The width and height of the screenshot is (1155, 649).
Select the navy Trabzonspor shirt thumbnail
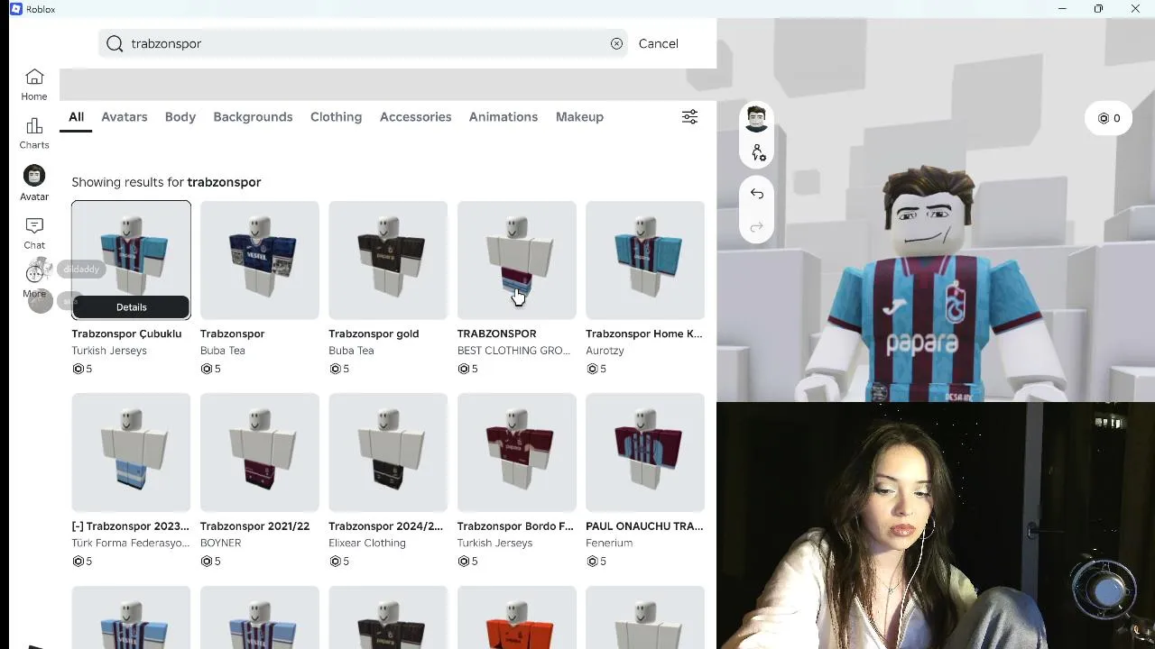coord(260,260)
